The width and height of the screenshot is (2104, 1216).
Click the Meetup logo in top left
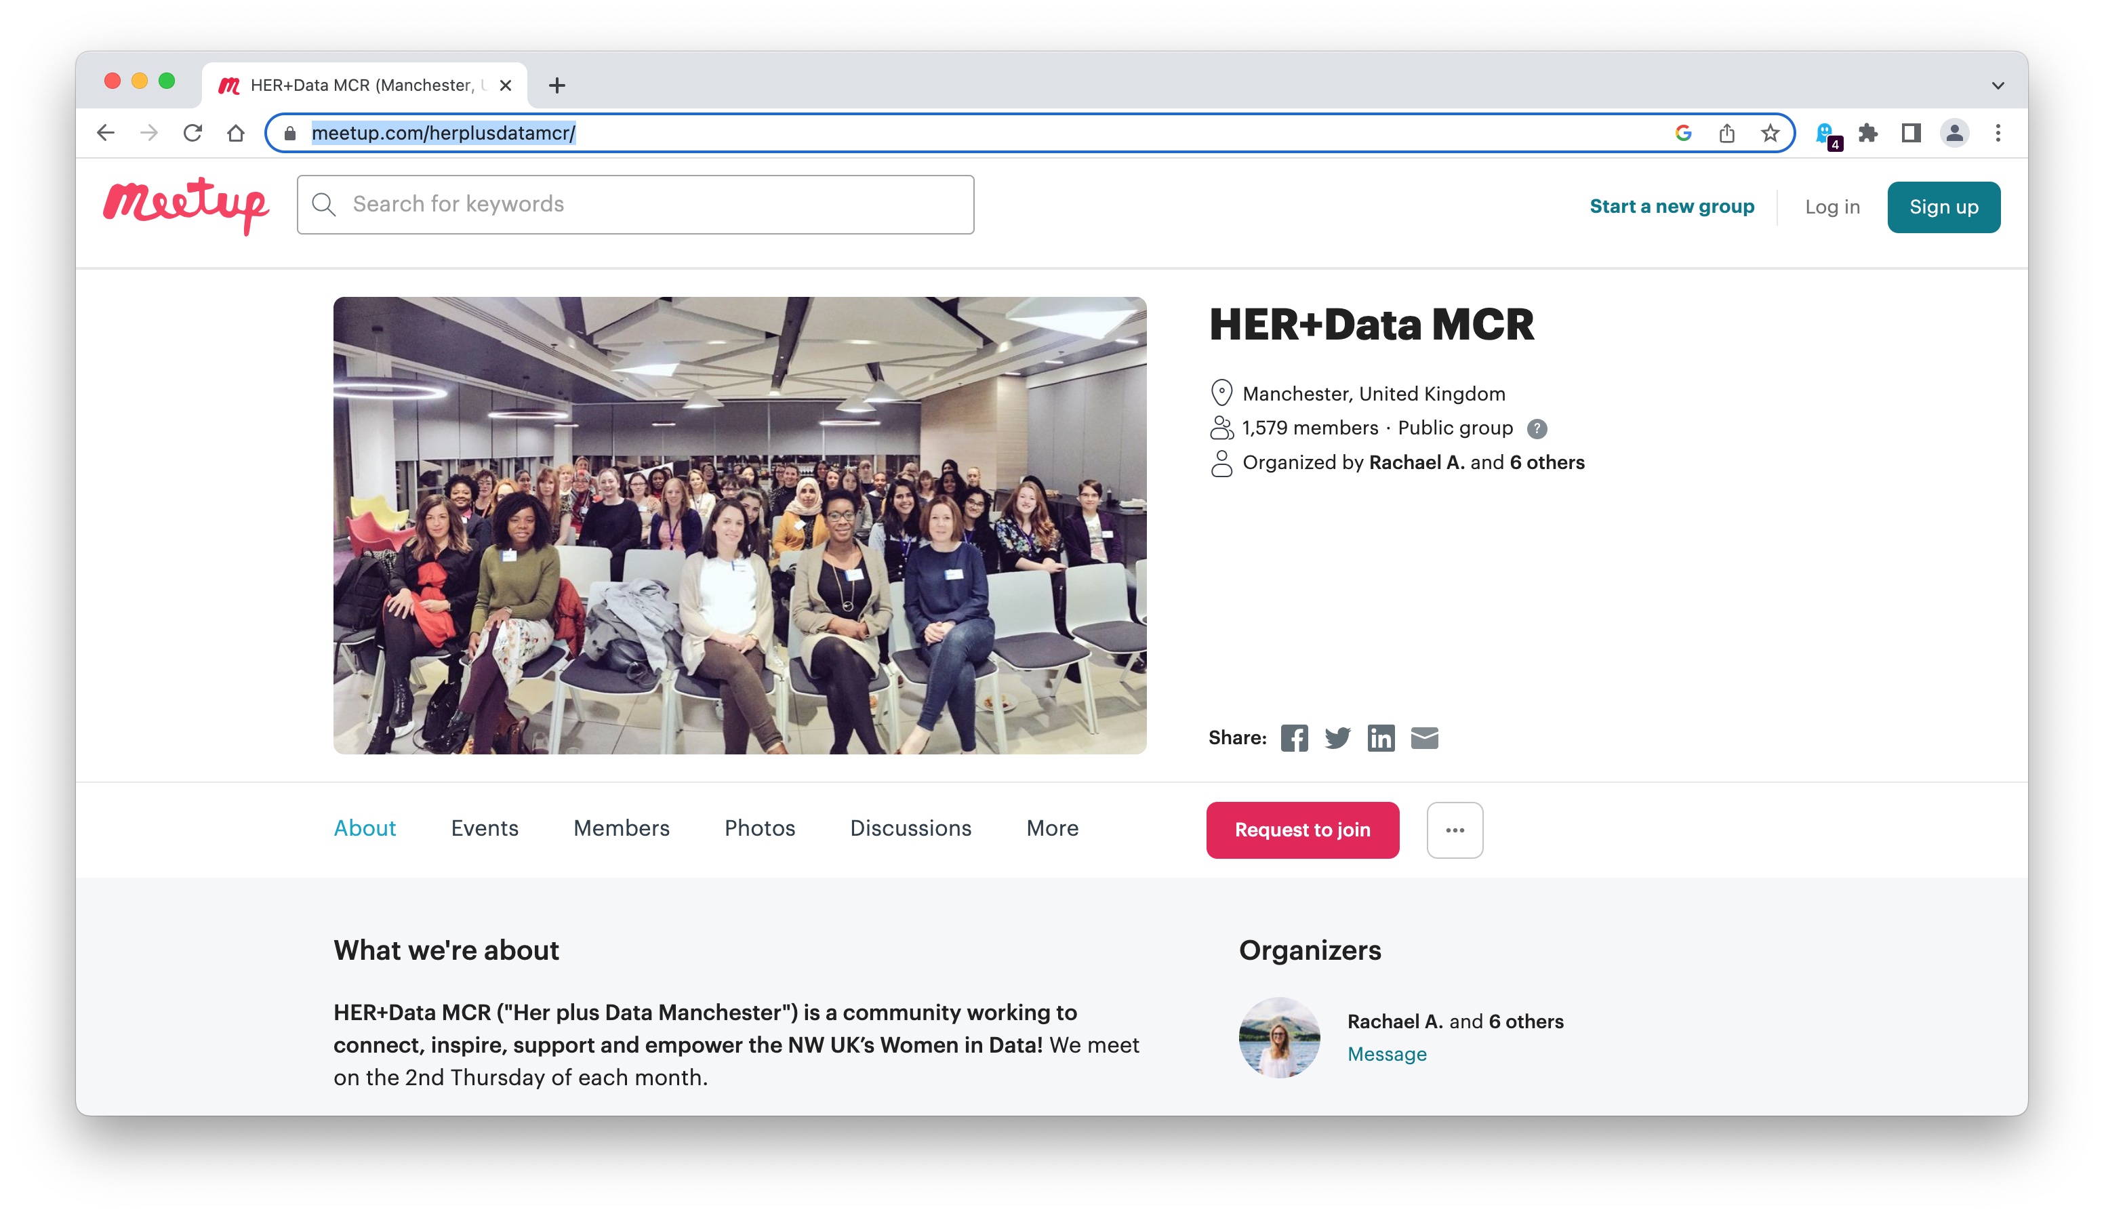pyautogui.click(x=184, y=203)
